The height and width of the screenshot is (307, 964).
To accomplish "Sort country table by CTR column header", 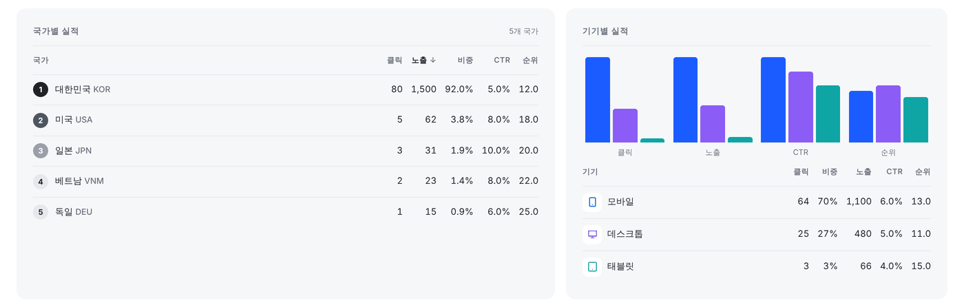I will point(502,61).
